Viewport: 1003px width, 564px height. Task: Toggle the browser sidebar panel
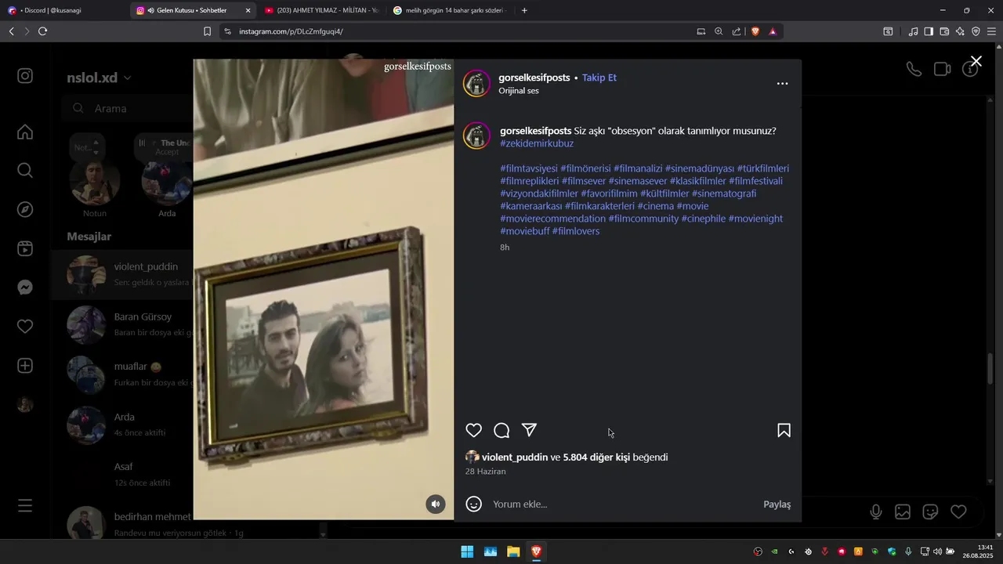[x=929, y=31]
